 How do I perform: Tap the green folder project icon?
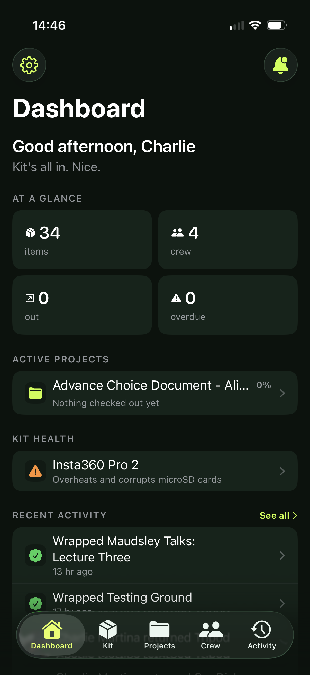[x=35, y=393]
